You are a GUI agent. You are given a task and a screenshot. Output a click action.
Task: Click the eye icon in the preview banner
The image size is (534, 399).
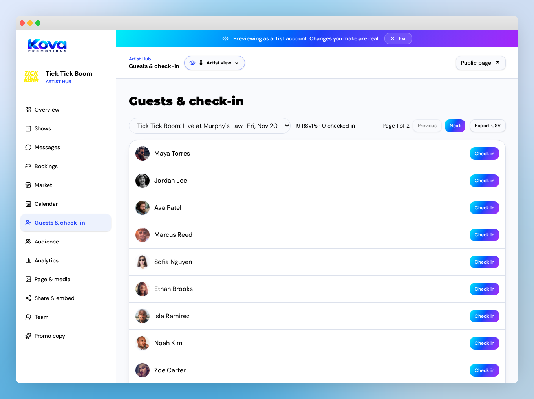click(x=225, y=38)
